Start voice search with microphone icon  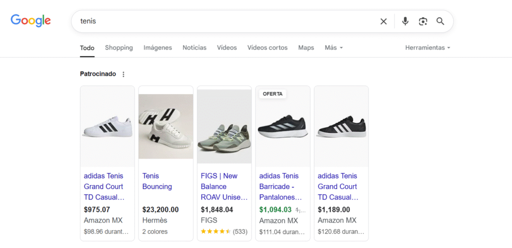click(405, 21)
